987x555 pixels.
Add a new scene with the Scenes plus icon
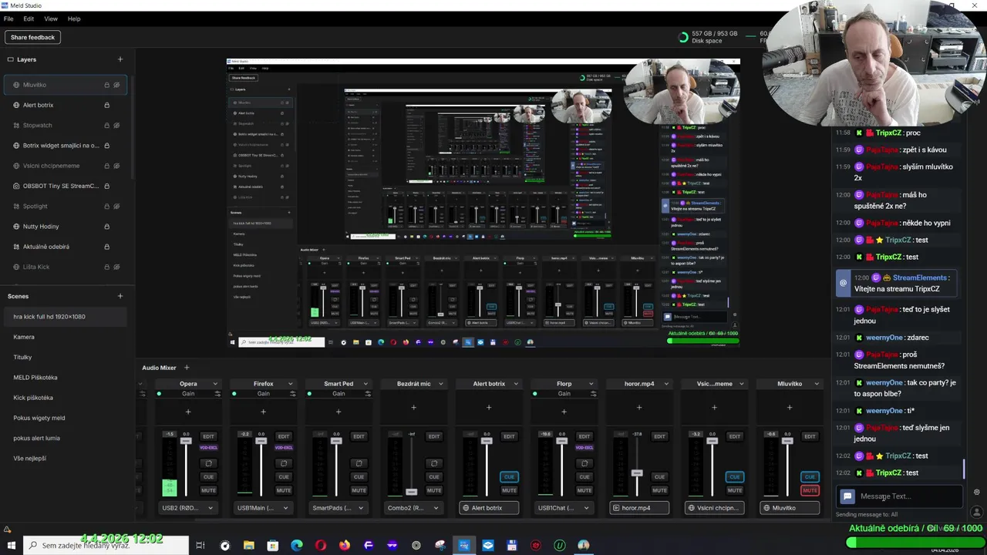click(120, 296)
